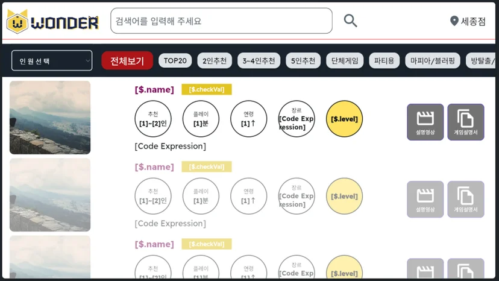Open the 인원선택 dropdown
The image size is (499, 281).
tap(52, 60)
